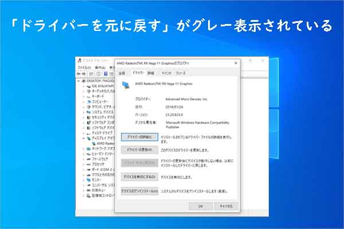344x229 pixels.
Task: Expand the ポート (COM と LPT) node
Action: pos(84,169)
